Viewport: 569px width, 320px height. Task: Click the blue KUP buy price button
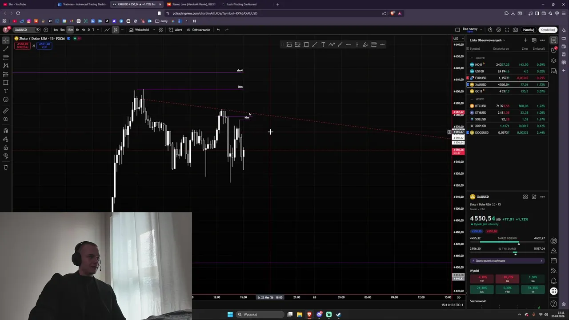[x=44, y=45]
